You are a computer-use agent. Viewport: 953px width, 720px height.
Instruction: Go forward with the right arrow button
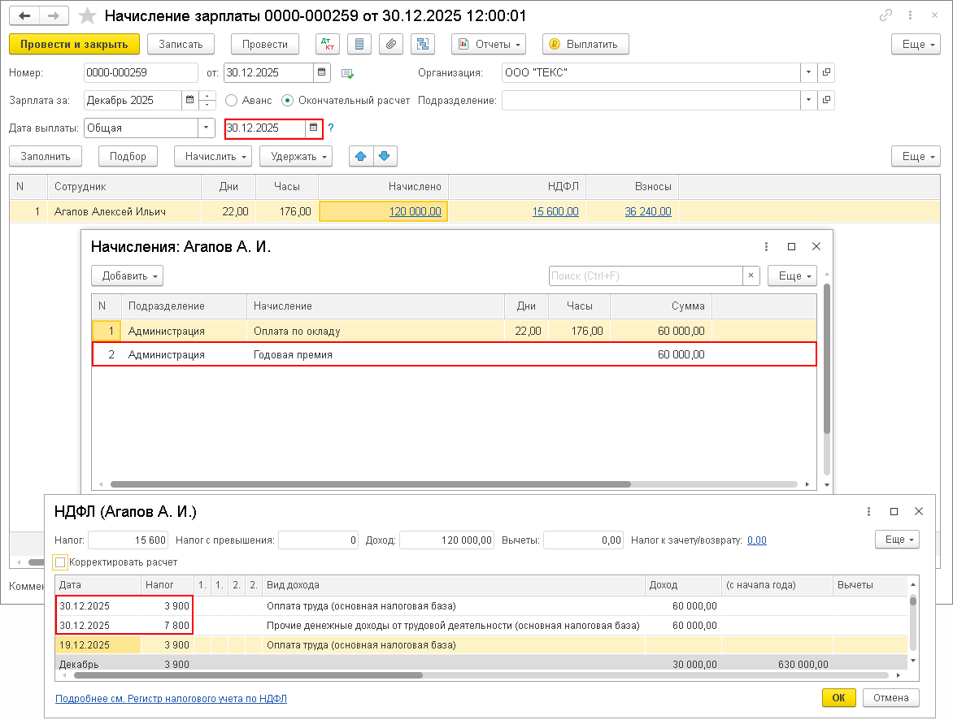point(54,15)
